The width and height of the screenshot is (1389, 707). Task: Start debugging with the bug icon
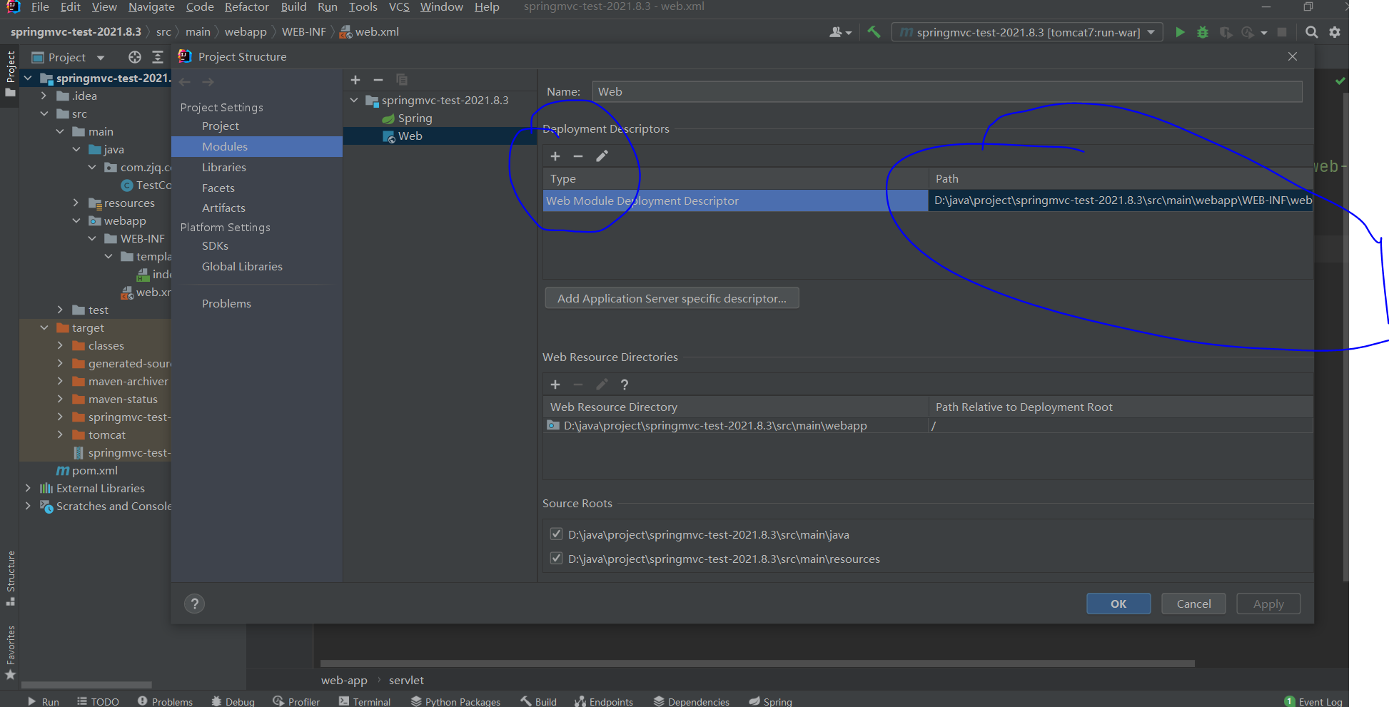click(x=1203, y=32)
